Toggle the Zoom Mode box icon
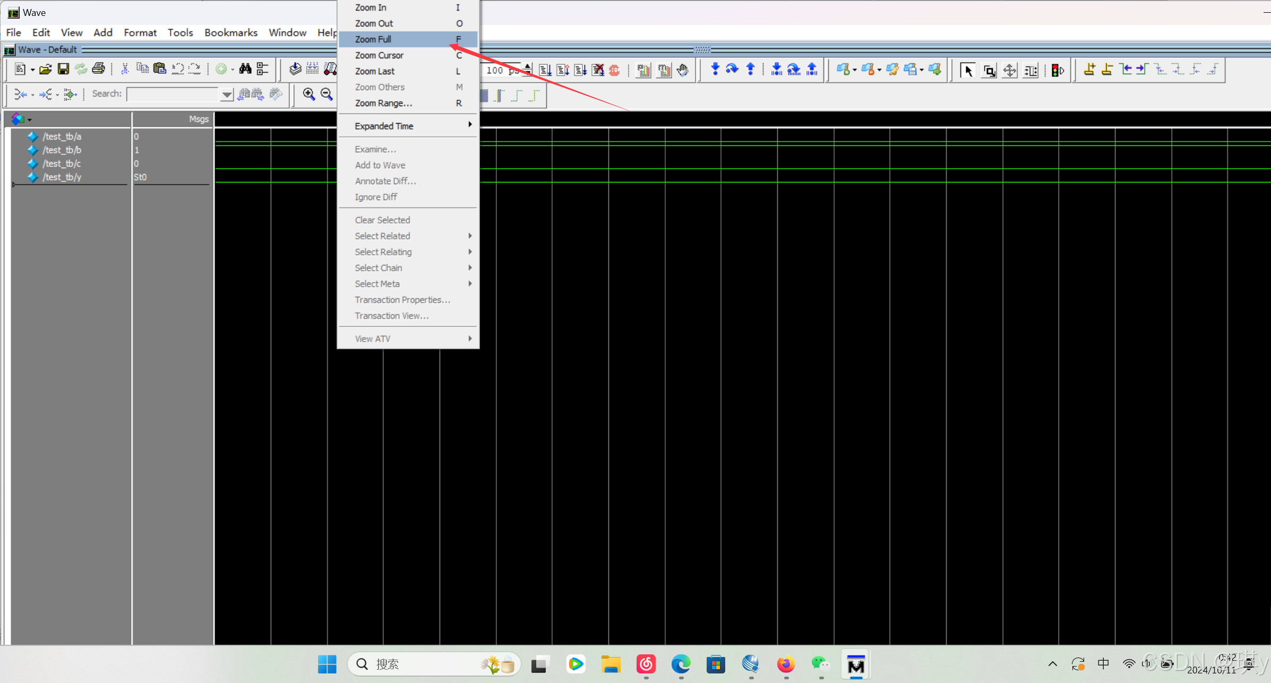Image resolution: width=1271 pixels, height=683 pixels. click(989, 70)
